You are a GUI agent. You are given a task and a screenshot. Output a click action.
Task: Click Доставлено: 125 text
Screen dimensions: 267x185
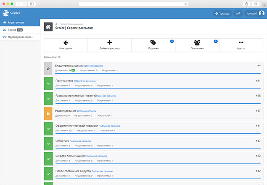[64, 130]
